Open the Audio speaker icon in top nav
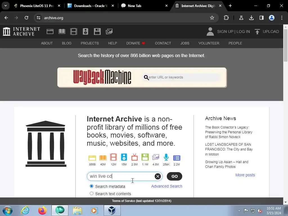Image resolution: width=288 pixels, height=216 pixels. [85, 31]
